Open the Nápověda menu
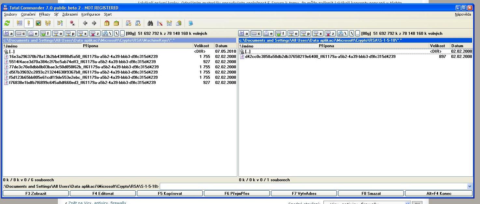 tap(463, 14)
